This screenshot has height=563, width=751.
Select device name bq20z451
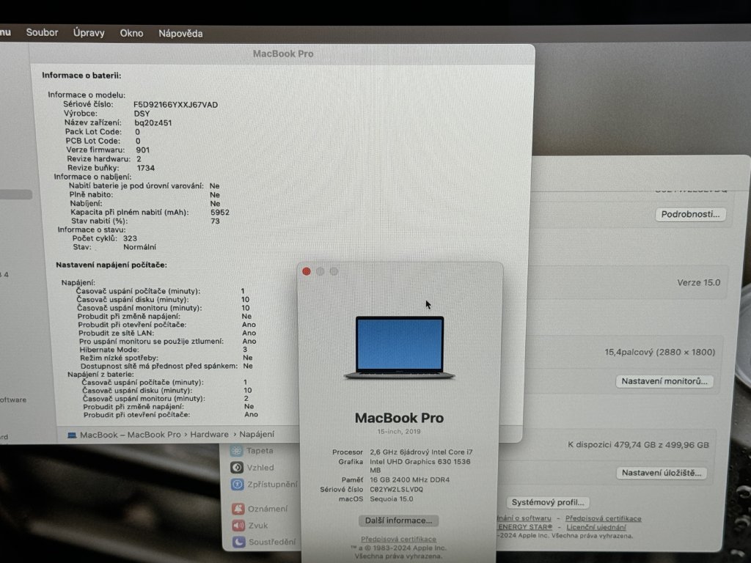point(153,122)
